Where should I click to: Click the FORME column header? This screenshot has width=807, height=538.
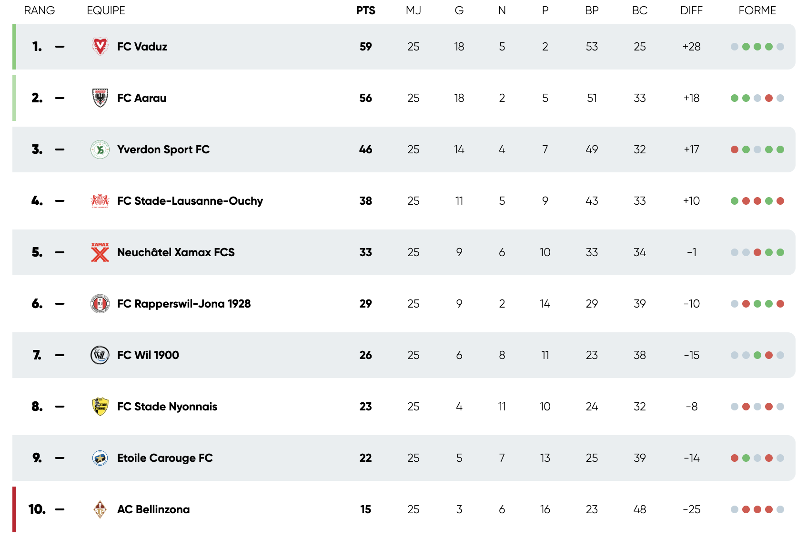click(757, 10)
